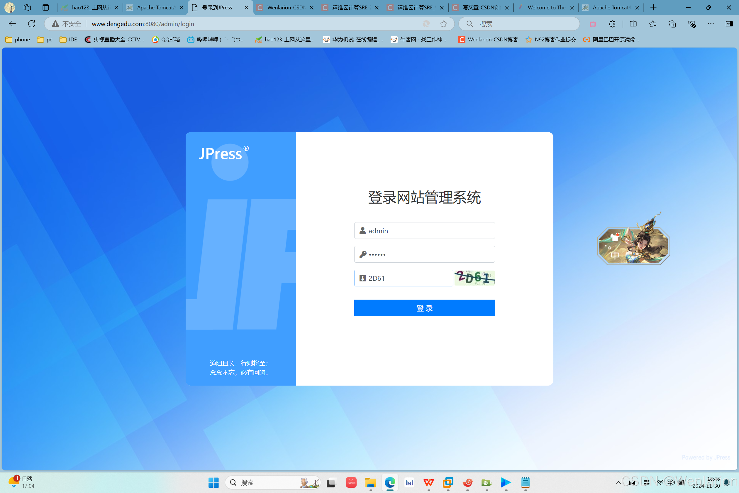Image resolution: width=739 pixels, height=493 pixels.
Task: Add page to favorites star icon
Action: coord(444,24)
